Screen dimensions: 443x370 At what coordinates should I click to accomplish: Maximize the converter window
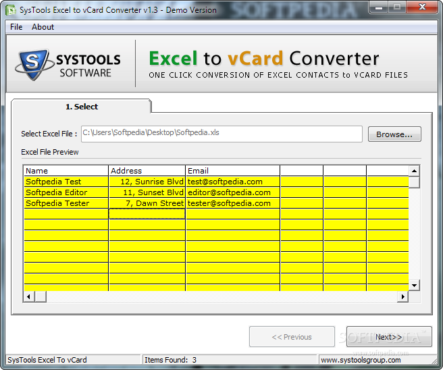pos(397,7)
